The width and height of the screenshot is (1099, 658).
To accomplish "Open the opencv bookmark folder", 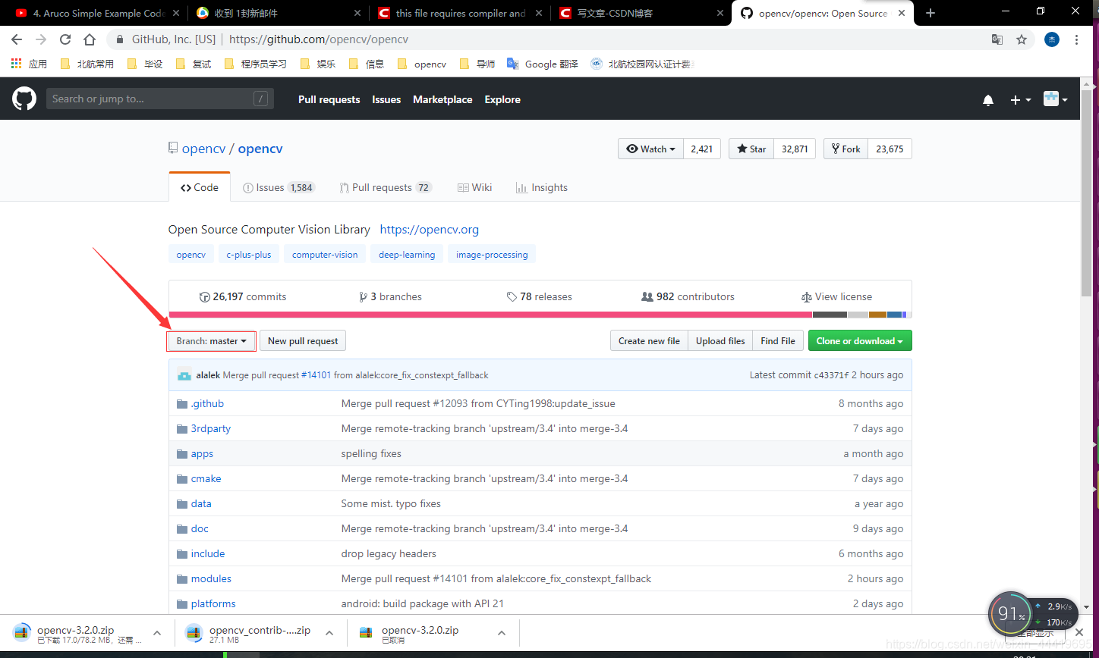I will point(422,64).
